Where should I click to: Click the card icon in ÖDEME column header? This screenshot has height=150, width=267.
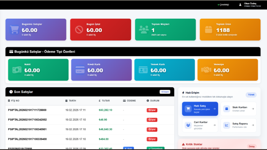pyautogui.click(x=124, y=101)
